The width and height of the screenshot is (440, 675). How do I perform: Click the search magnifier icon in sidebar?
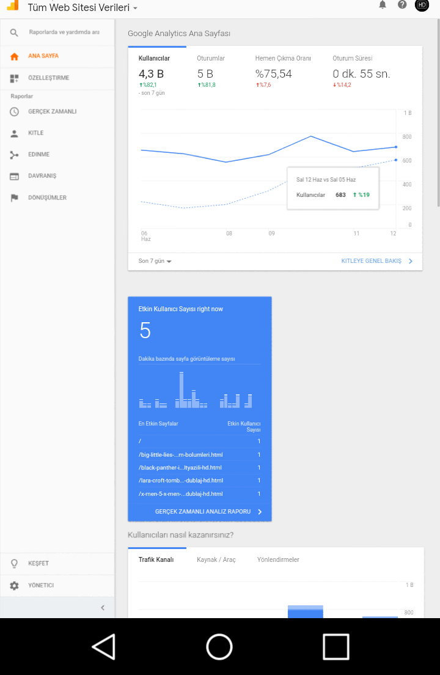(x=14, y=33)
